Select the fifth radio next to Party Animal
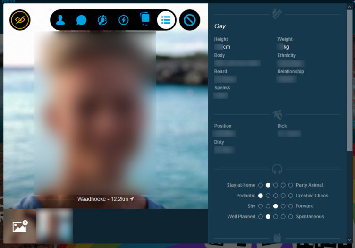This screenshot has height=248, width=355. (x=290, y=185)
